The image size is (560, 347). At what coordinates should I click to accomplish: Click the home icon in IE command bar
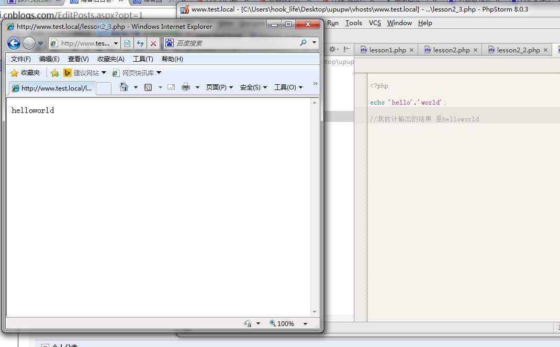coord(124,87)
